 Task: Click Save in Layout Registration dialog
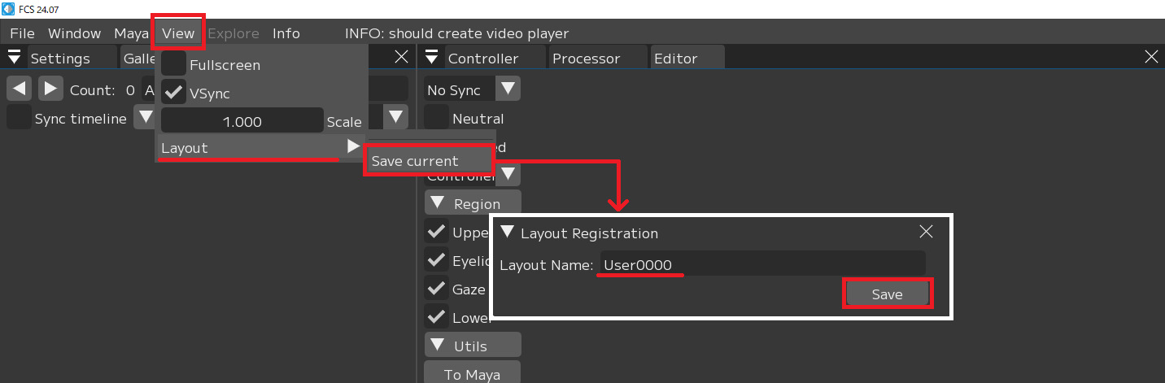coord(887,294)
